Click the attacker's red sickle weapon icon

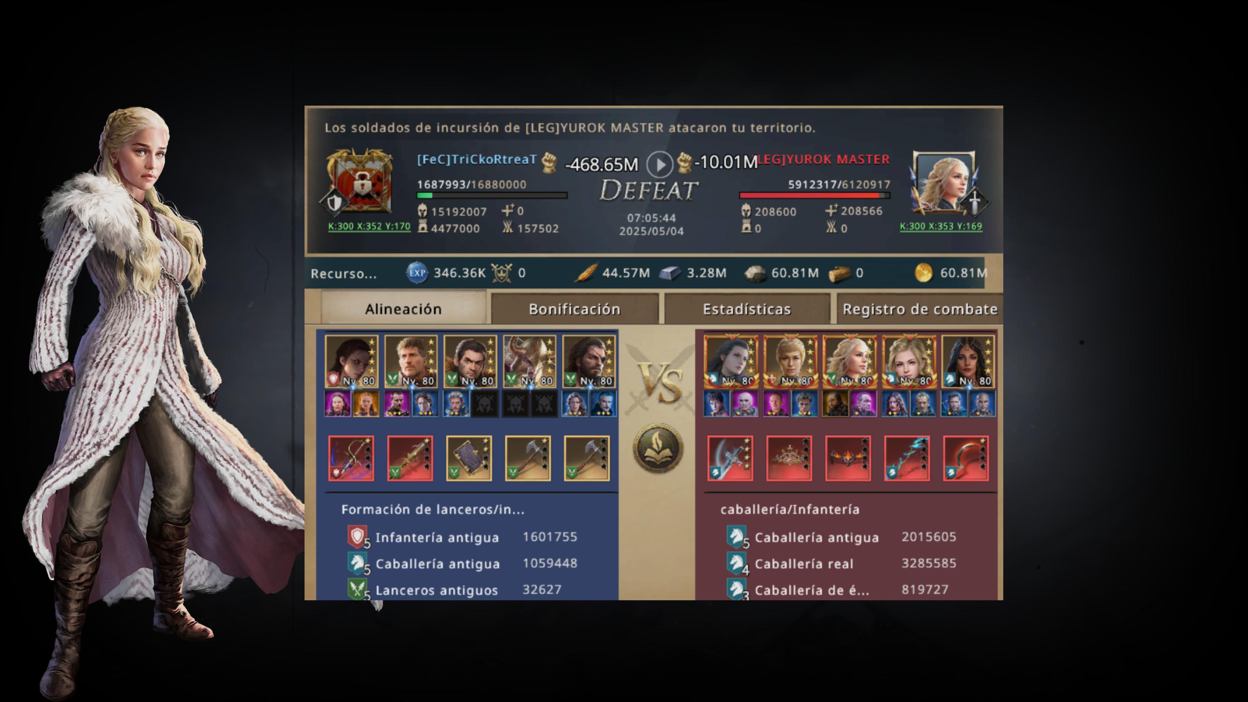[x=966, y=458]
